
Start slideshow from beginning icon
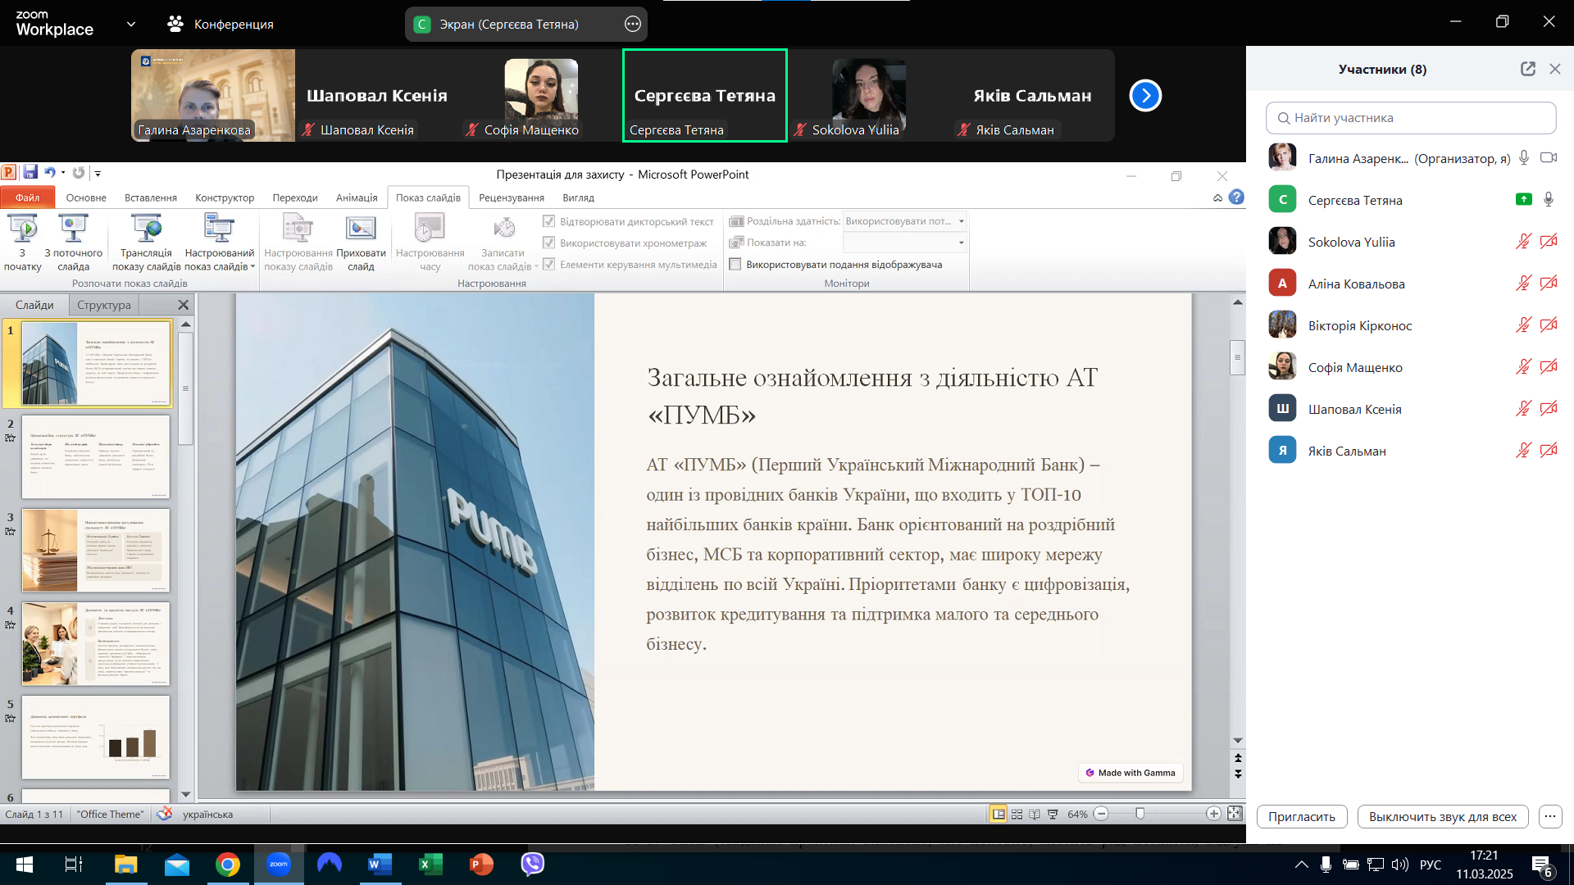(x=23, y=229)
